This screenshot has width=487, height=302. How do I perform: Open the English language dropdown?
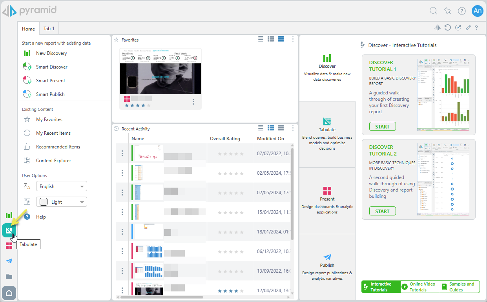coord(62,186)
